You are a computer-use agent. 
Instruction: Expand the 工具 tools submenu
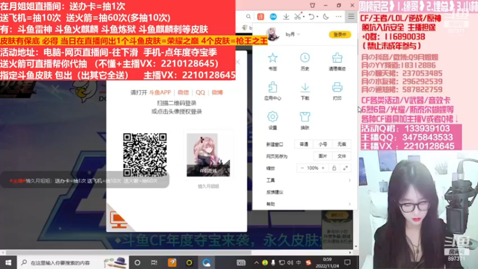click(308, 181)
